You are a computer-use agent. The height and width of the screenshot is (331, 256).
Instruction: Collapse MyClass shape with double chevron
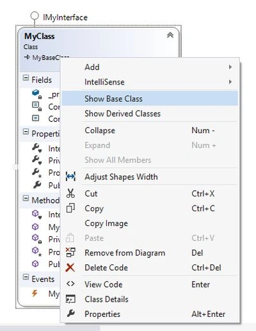point(170,35)
